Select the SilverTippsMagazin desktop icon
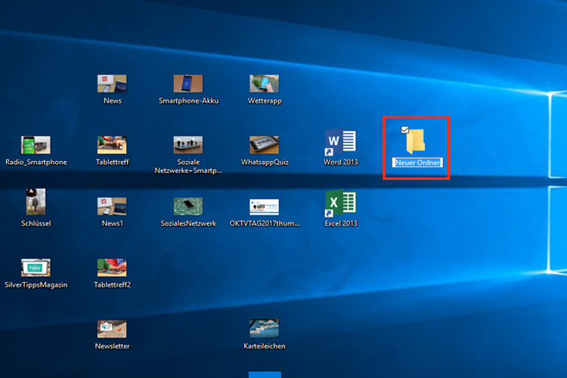The image size is (567, 378). [36, 268]
